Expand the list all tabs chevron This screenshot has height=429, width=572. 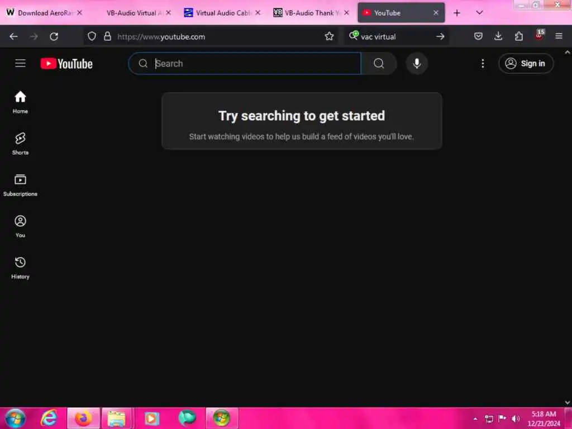pos(479,13)
